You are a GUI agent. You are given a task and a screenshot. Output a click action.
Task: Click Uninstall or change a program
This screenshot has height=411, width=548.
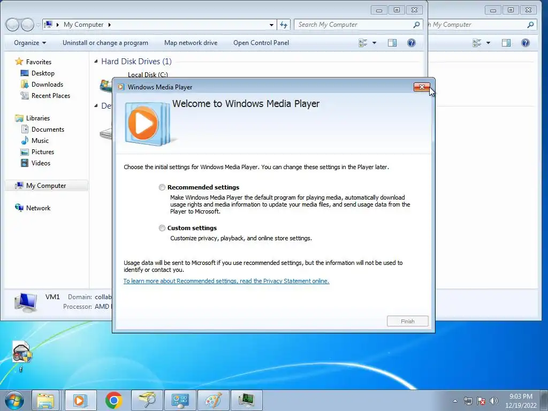105,43
